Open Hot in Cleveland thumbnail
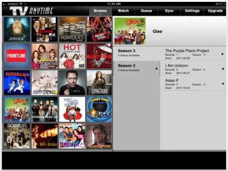 (x=72, y=56)
